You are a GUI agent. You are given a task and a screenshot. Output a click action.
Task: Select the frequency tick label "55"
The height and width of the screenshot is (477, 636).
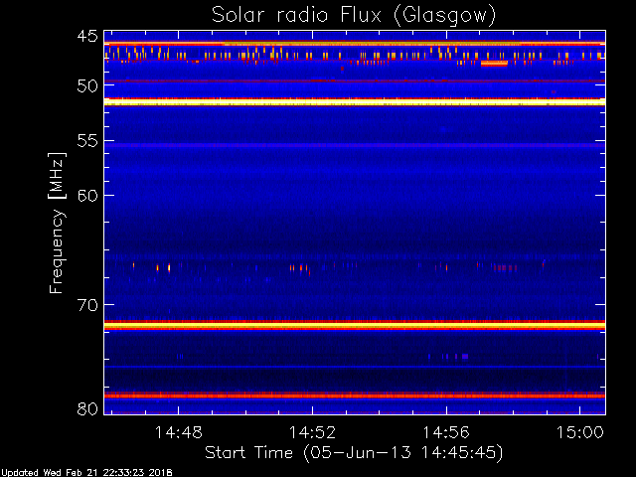[87, 141]
